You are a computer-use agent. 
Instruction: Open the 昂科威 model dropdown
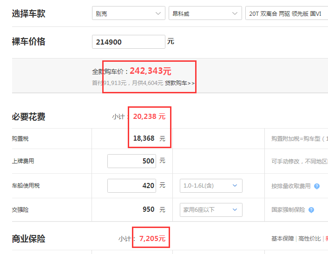pyautogui.click(x=205, y=13)
